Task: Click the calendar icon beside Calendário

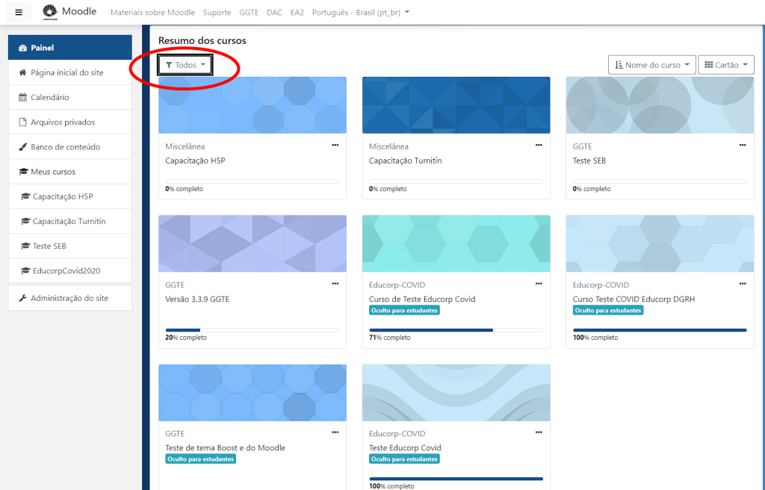Action: click(23, 98)
